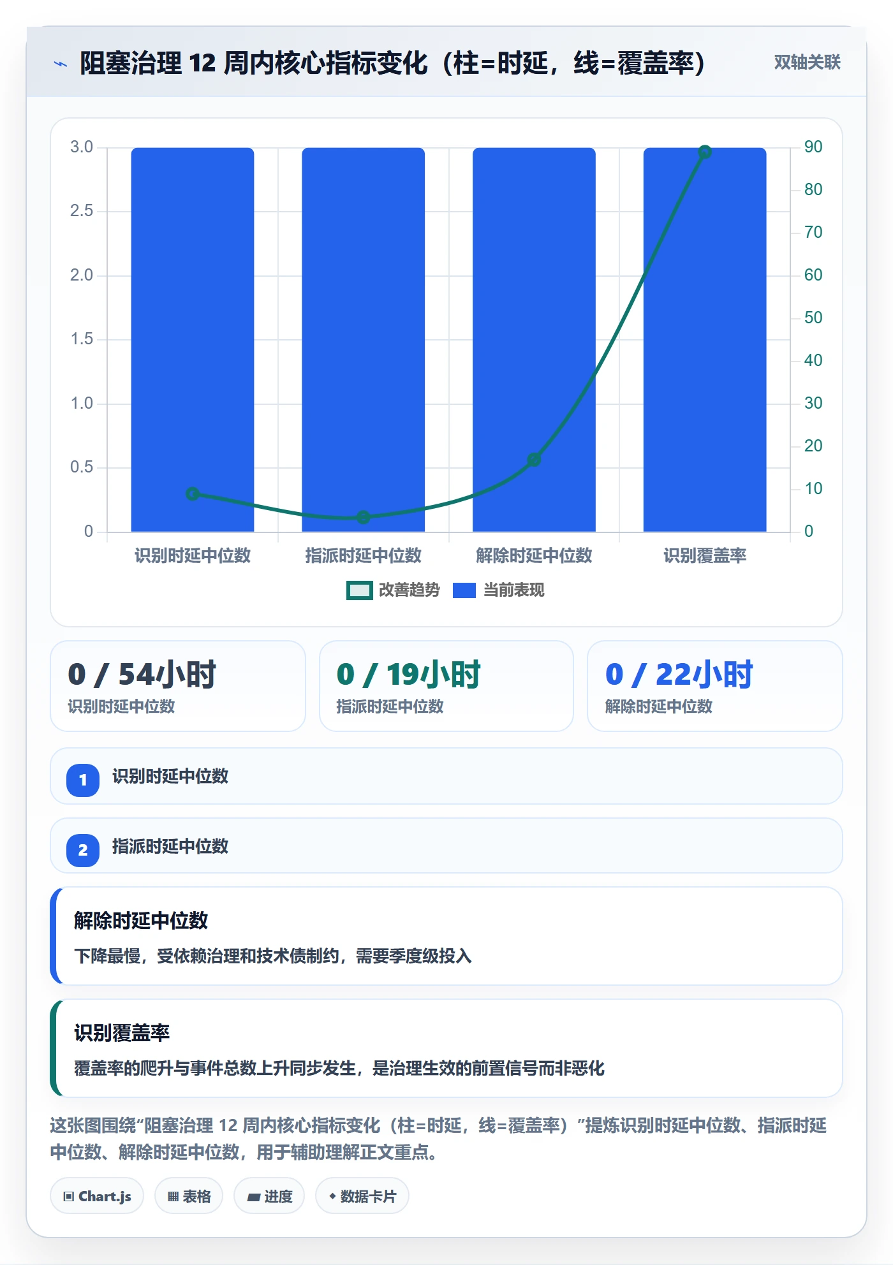Toggle the 当前表现 blue legend swatch

tap(464, 590)
